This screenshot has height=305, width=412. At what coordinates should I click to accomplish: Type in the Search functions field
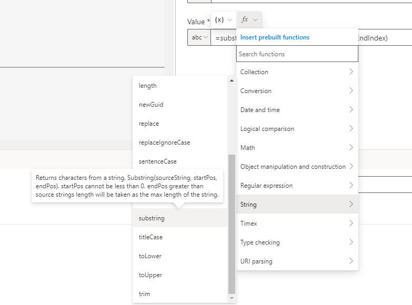click(x=297, y=54)
